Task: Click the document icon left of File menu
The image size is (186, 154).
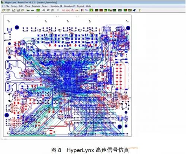Action: 2,6
